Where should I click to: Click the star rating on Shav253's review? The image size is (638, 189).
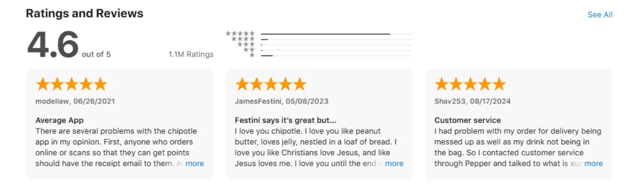tap(470, 85)
